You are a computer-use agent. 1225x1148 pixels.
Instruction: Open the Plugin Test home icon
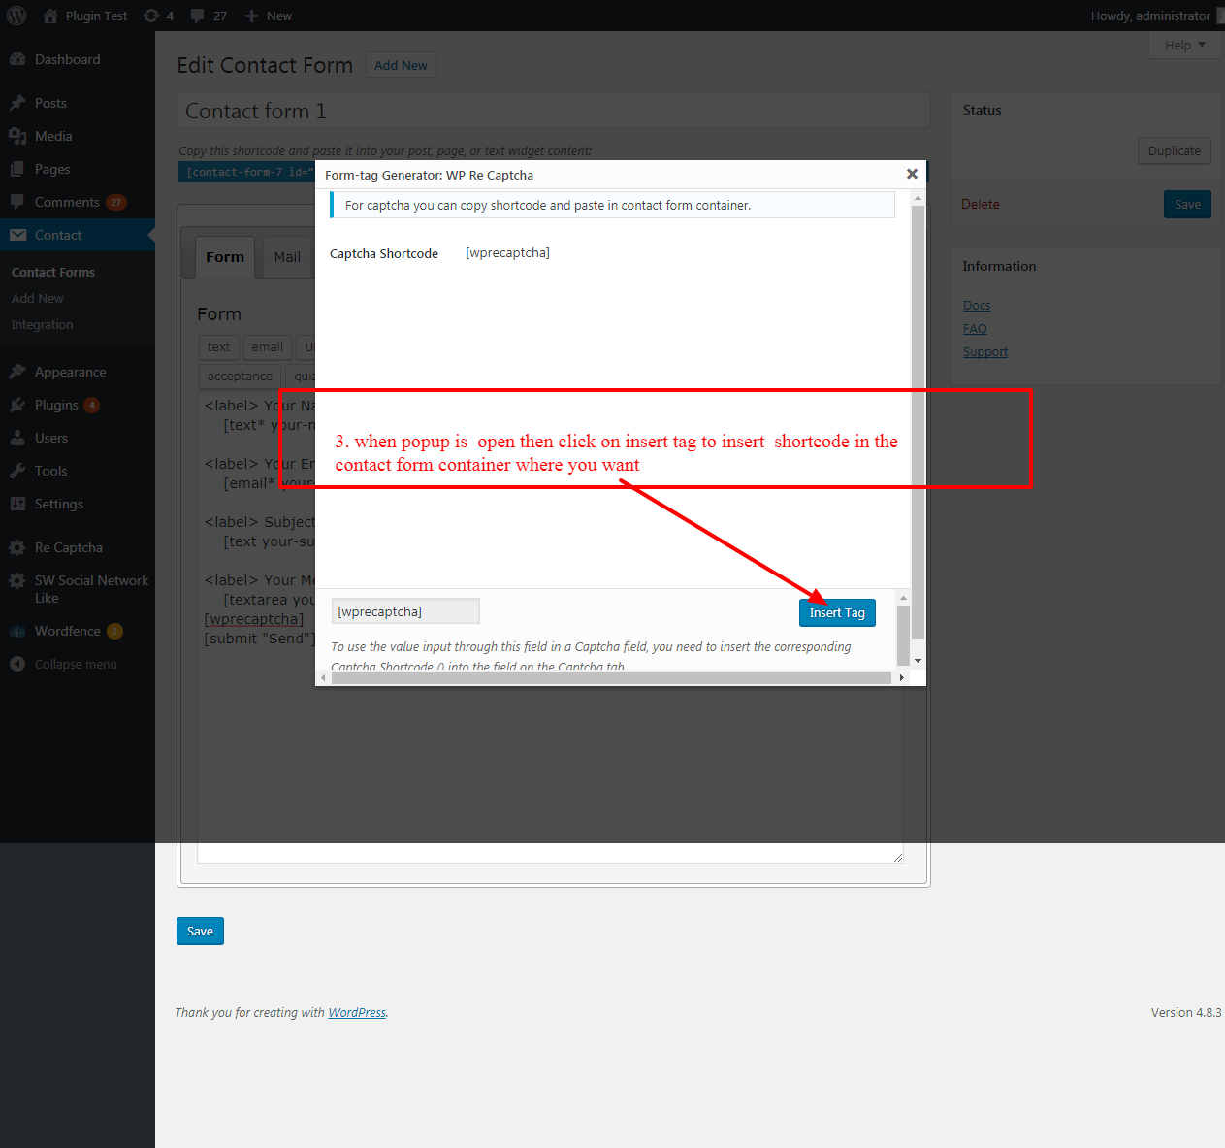click(x=50, y=16)
